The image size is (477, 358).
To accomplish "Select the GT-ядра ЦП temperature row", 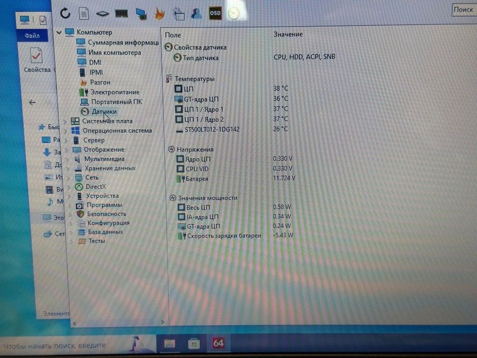I will click(x=231, y=99).
